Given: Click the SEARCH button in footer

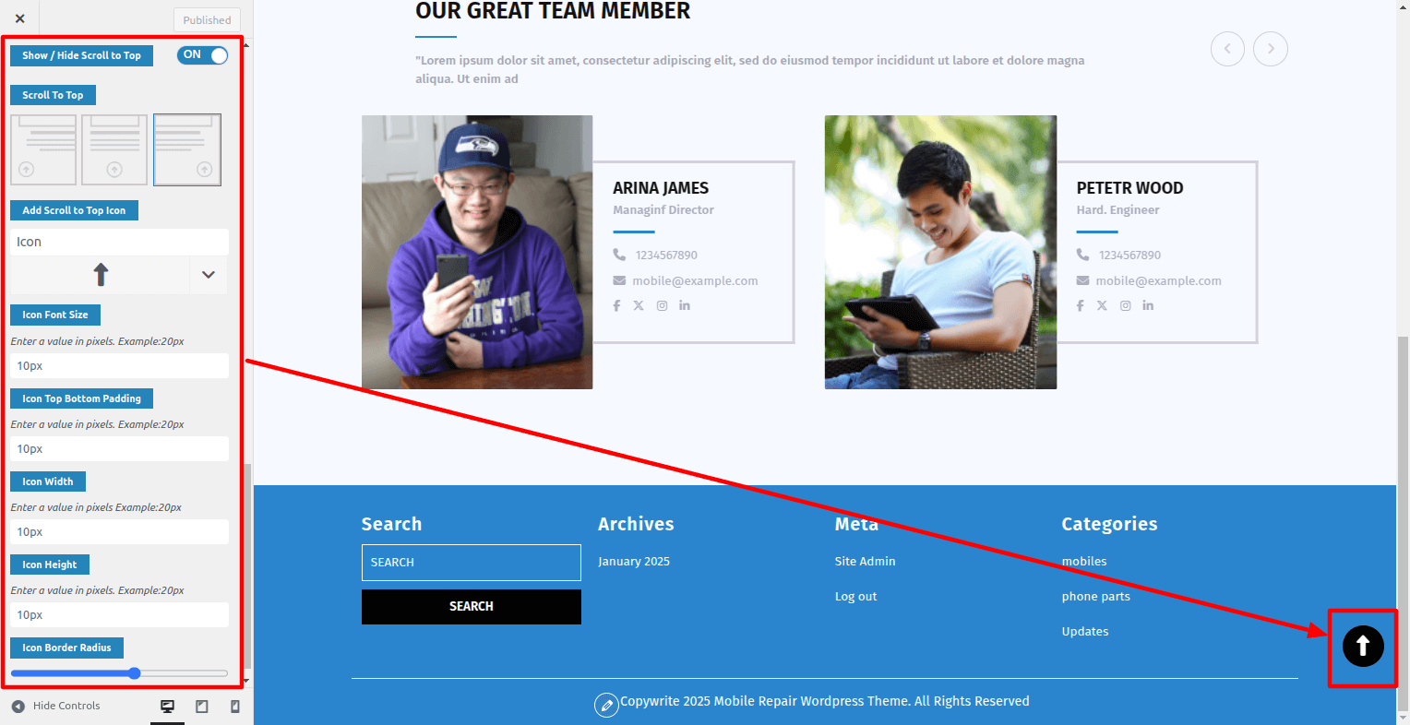Looking at the screenshot, I should point(472,607).
